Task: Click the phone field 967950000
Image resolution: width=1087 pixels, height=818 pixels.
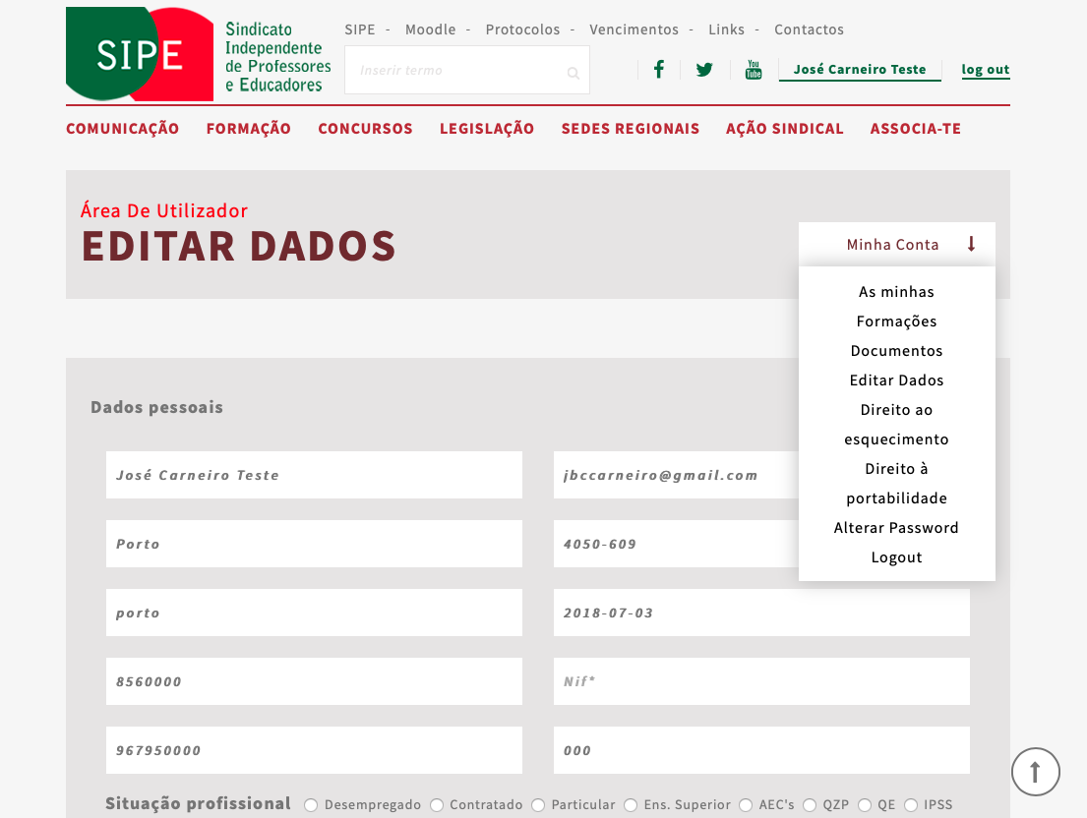Action: 314,750
